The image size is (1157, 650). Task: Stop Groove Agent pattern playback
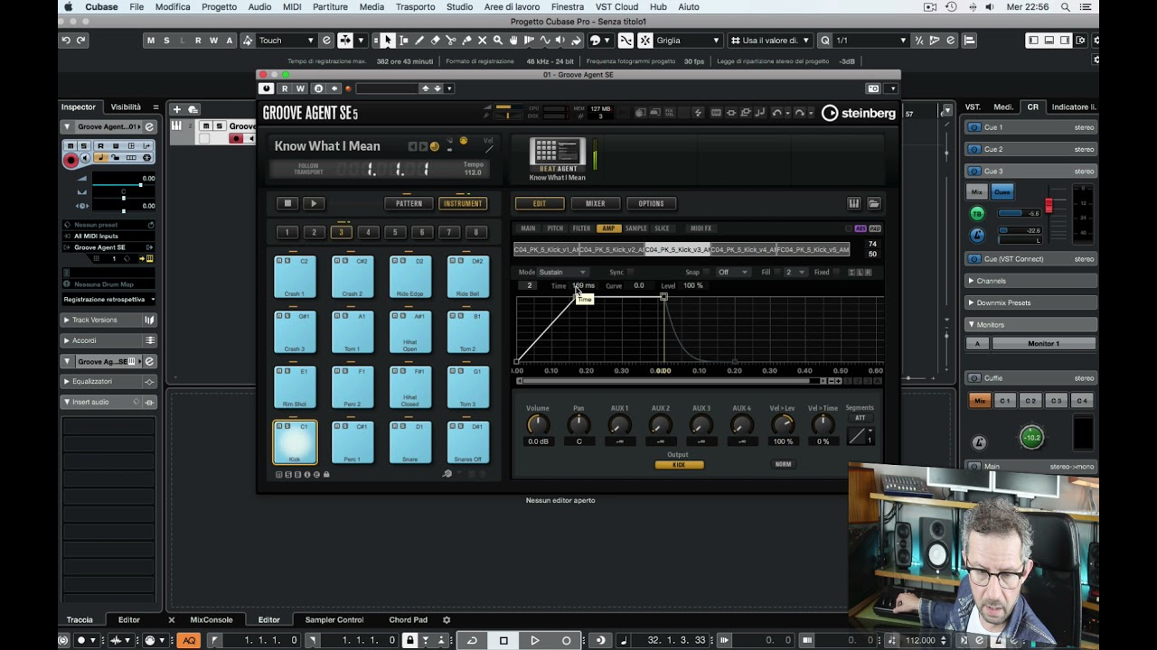pyautogui.click(x=287, y=203)
